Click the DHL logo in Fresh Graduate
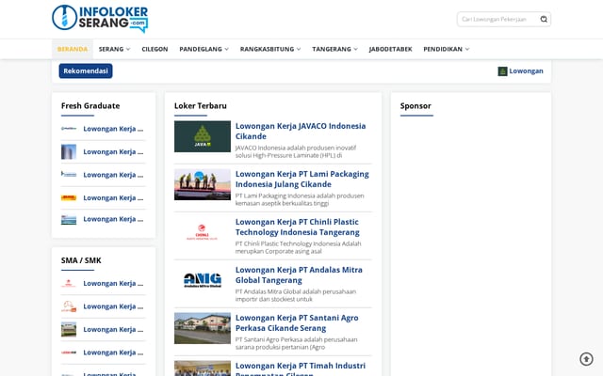 pyautogui.click(x=69, y=198)
